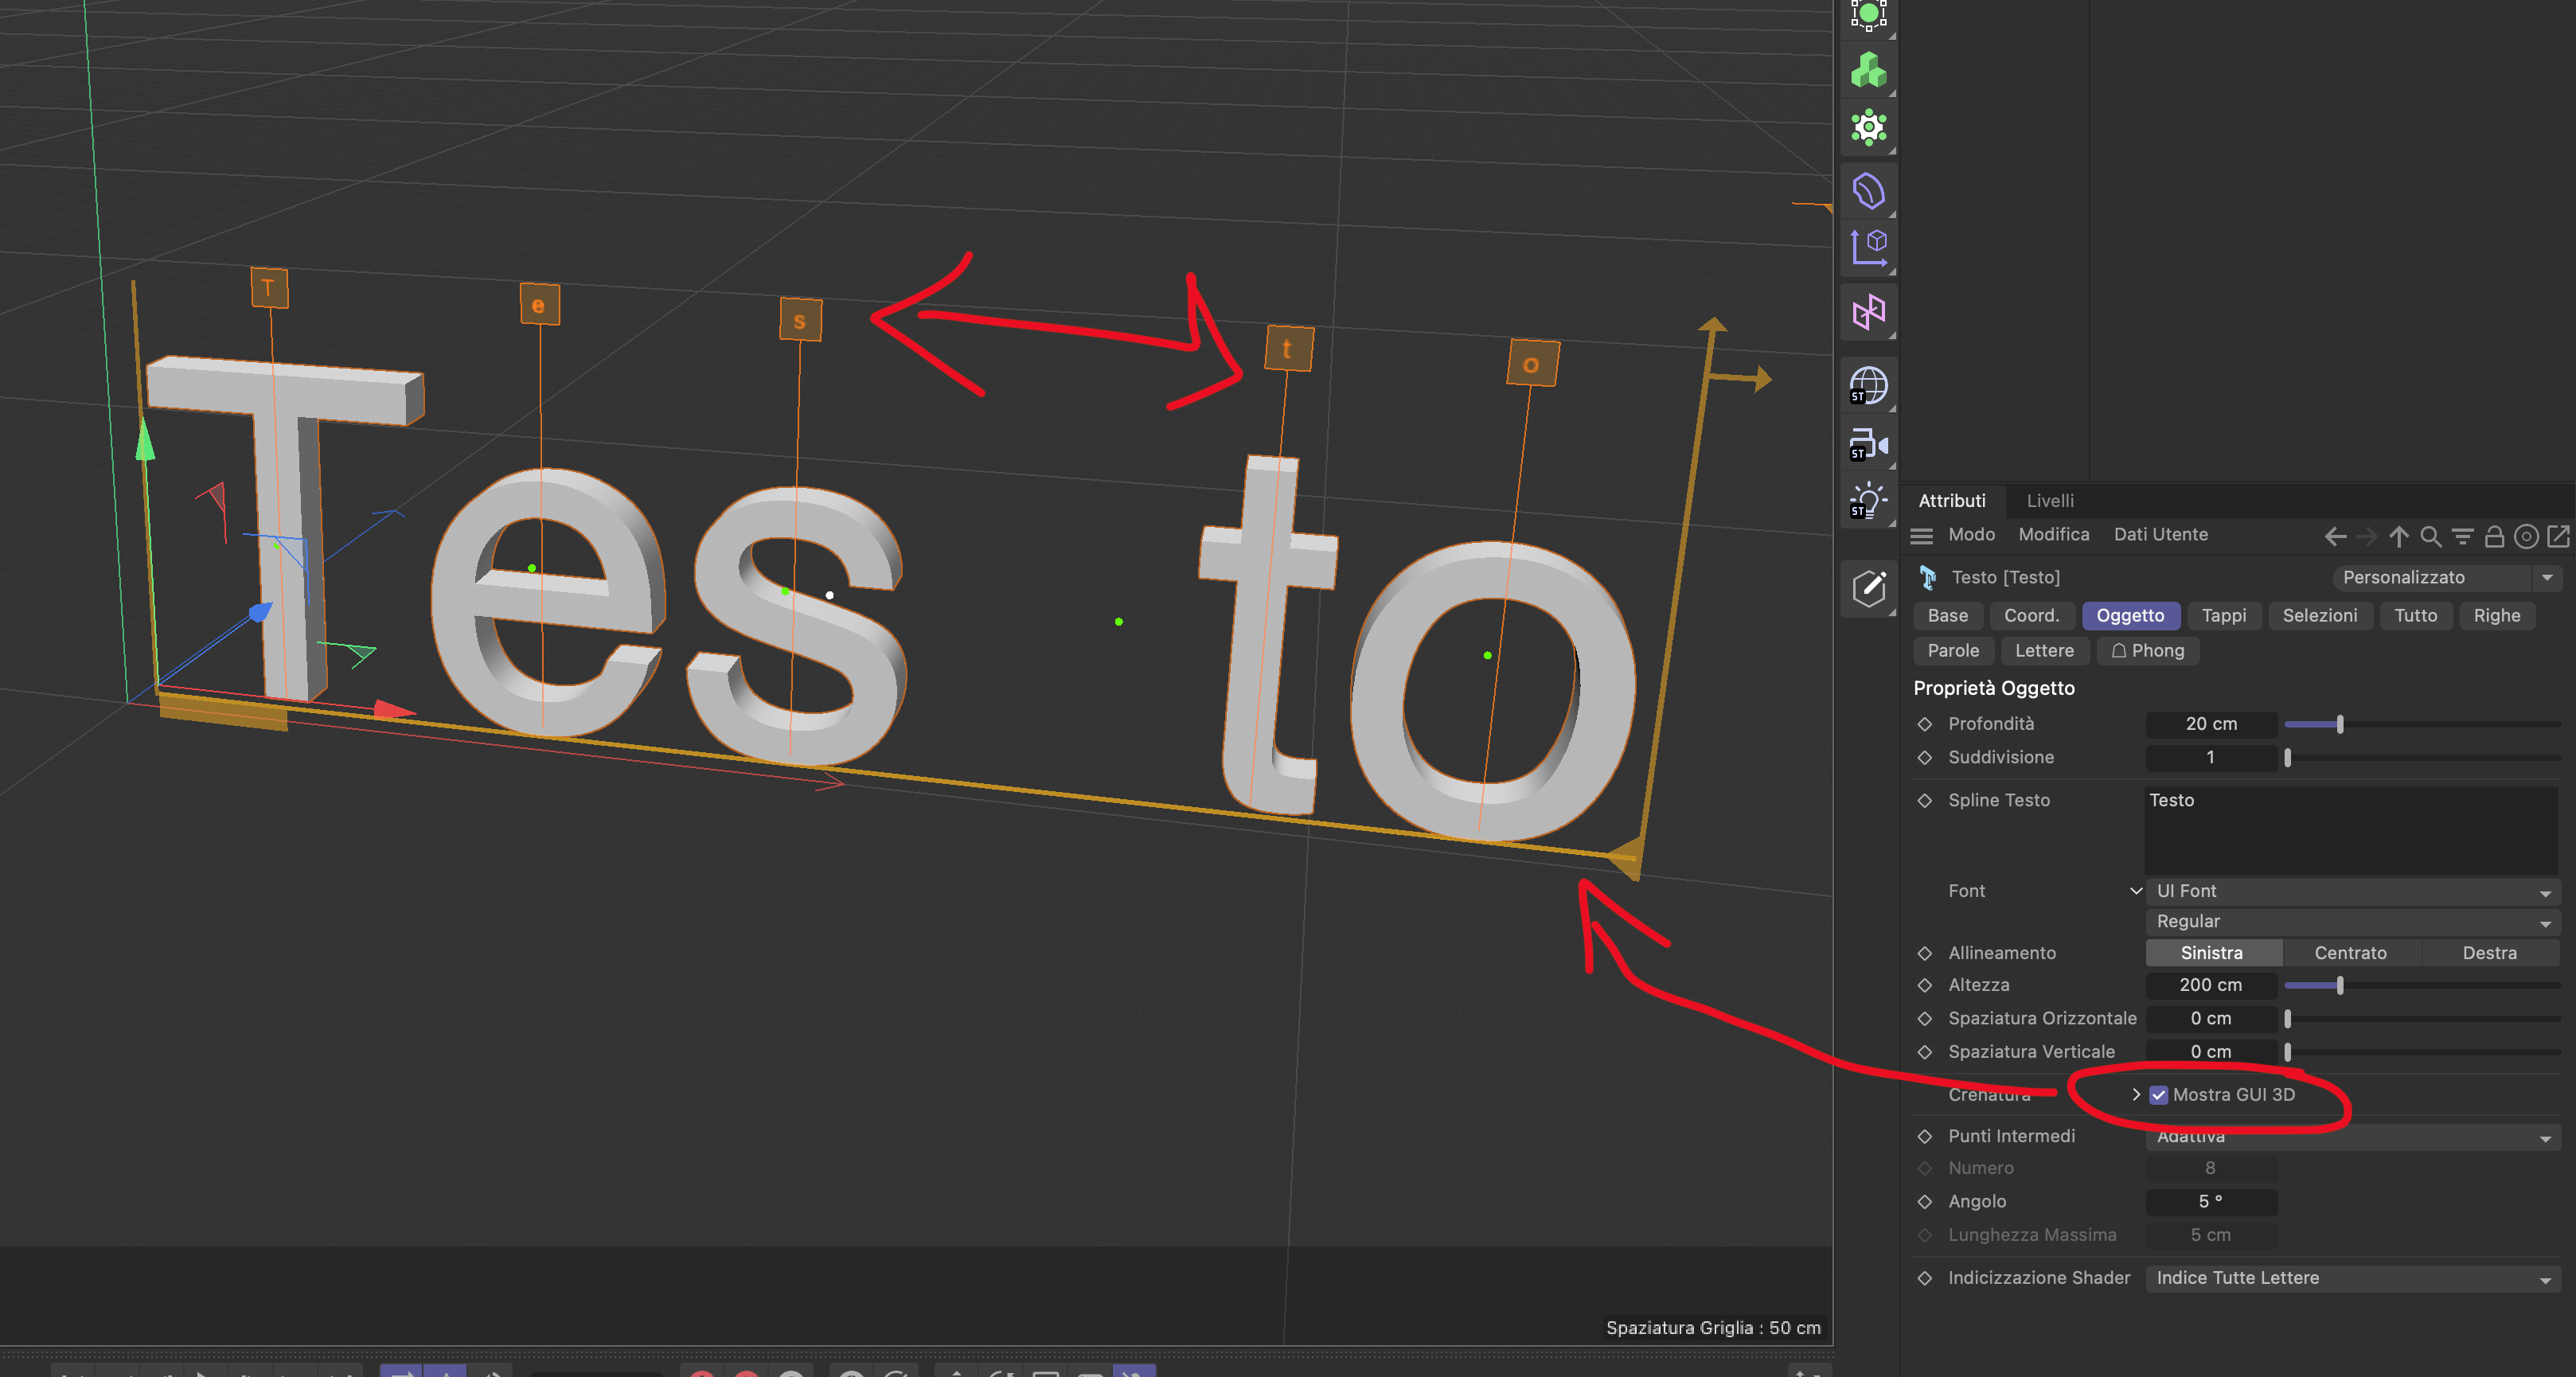The width and height of the screenshot is (2576, 1377).
Task: Click the pink symmetry object icon
Action: coord(1867,312)
